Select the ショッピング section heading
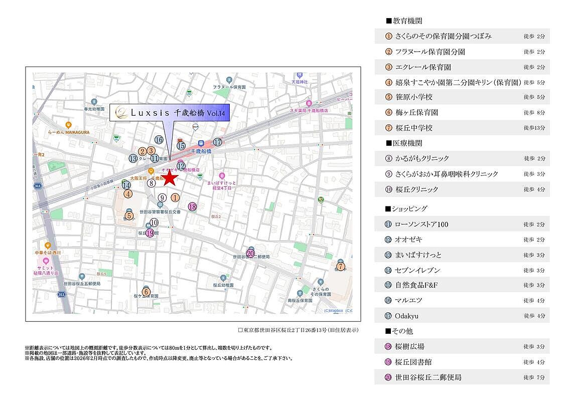 (x=406, y=209)
